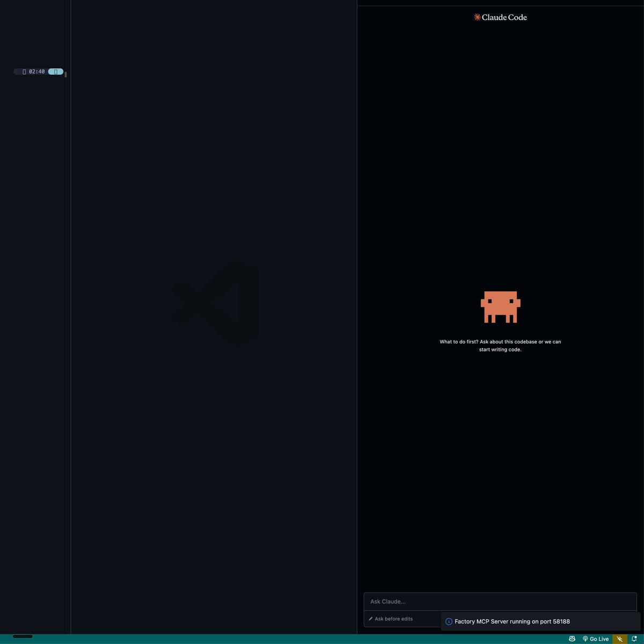Image resolution: width=644 pixels, height=644 pixels.
Task: Click the dark pill at status bar left
Action: [x=23, y=636]
